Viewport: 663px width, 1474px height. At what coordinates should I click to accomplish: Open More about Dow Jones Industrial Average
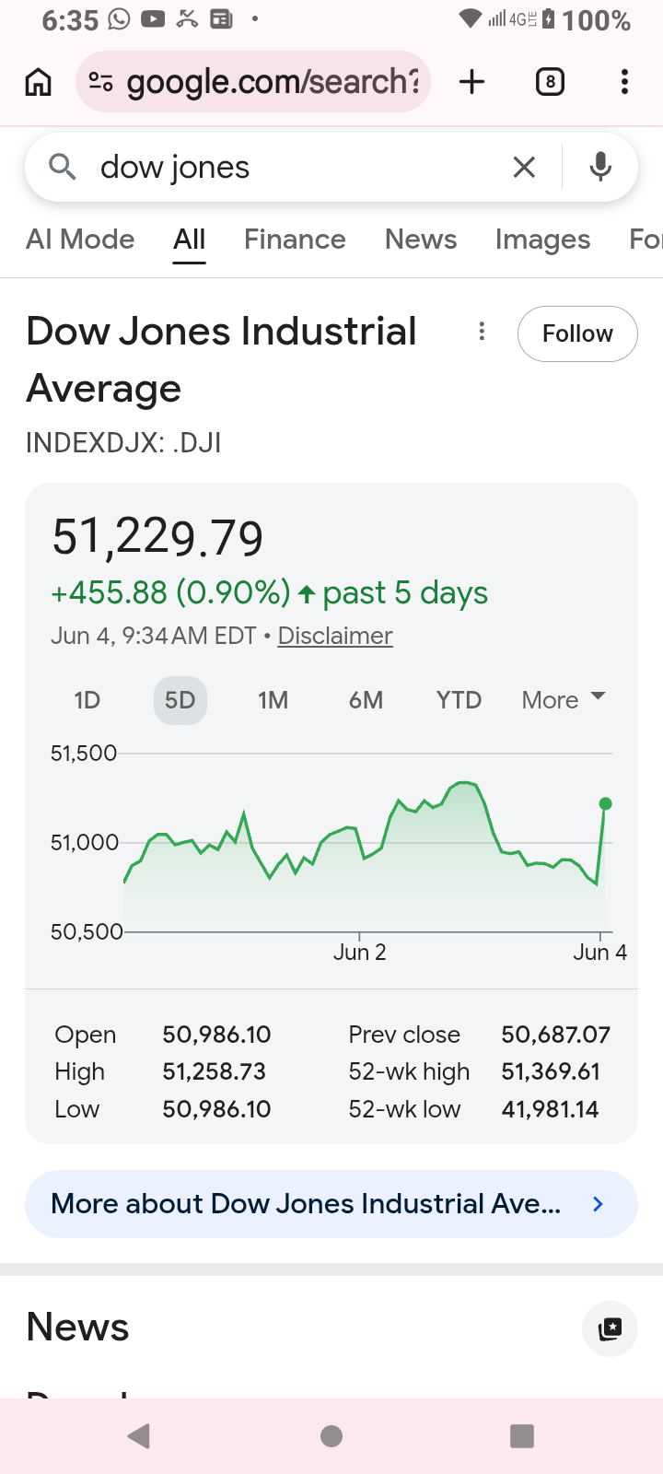point(331,1204)
